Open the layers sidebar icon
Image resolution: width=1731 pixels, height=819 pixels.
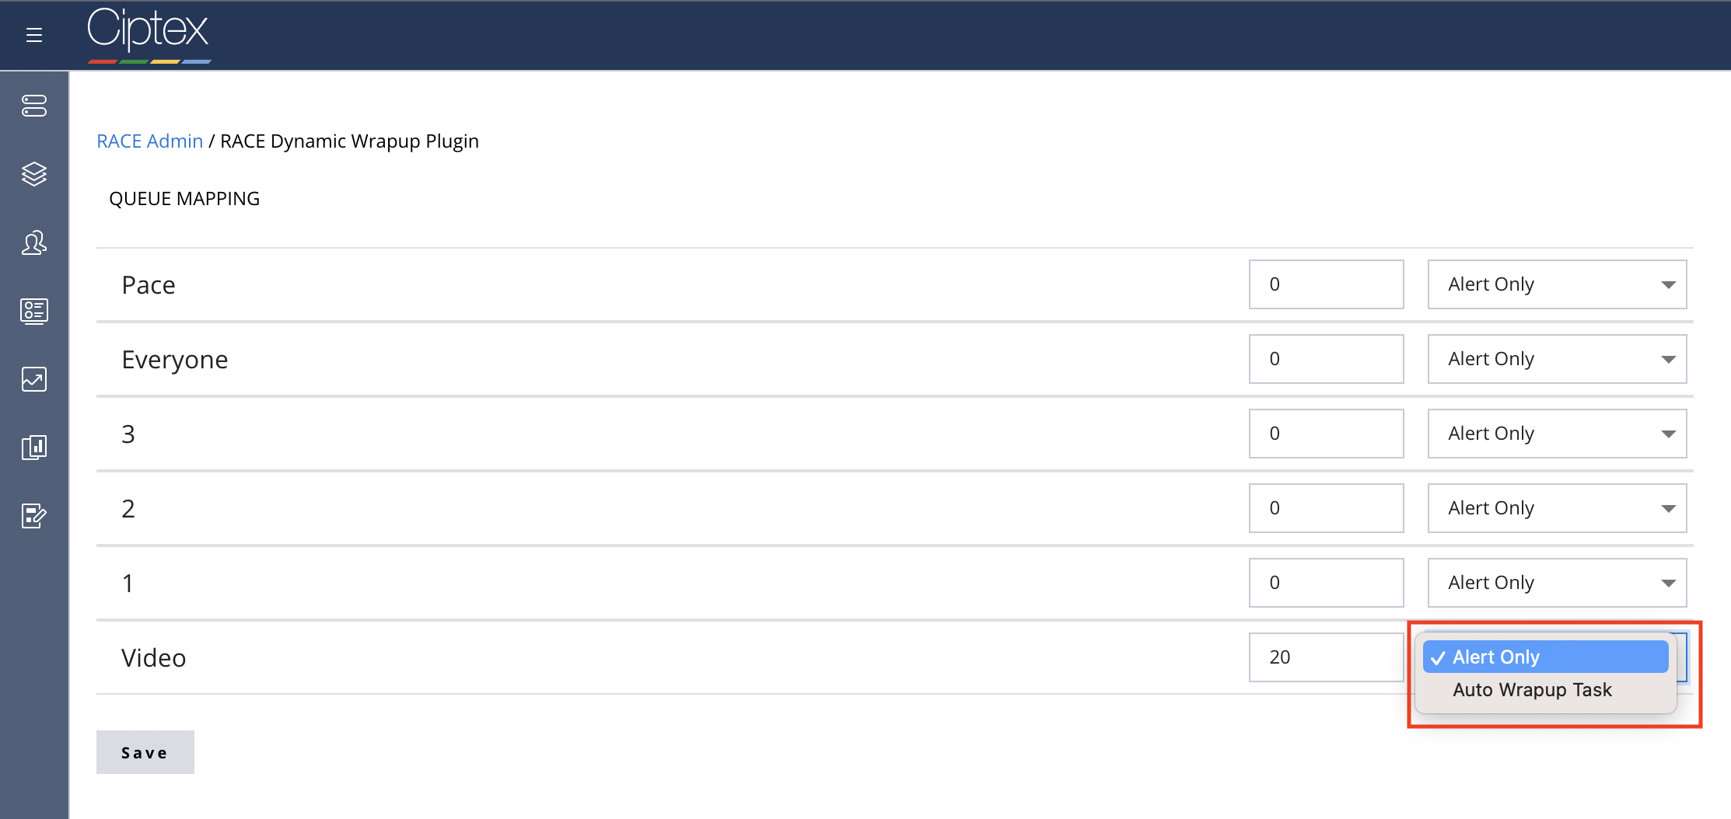point(34,174)
